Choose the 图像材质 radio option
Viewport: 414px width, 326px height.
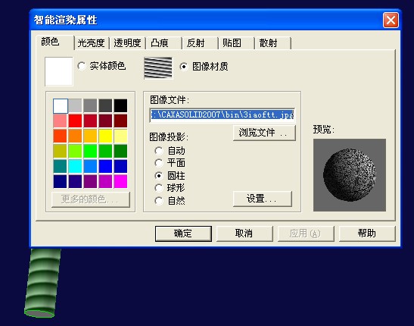pos(204,67)
